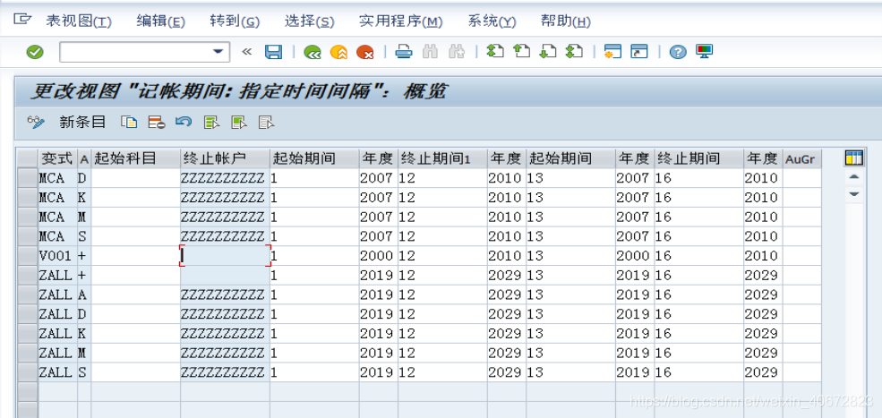Click 起始科目 cell in ZALL A row
This screenshot has height=418, width=882.
[136, 294]
